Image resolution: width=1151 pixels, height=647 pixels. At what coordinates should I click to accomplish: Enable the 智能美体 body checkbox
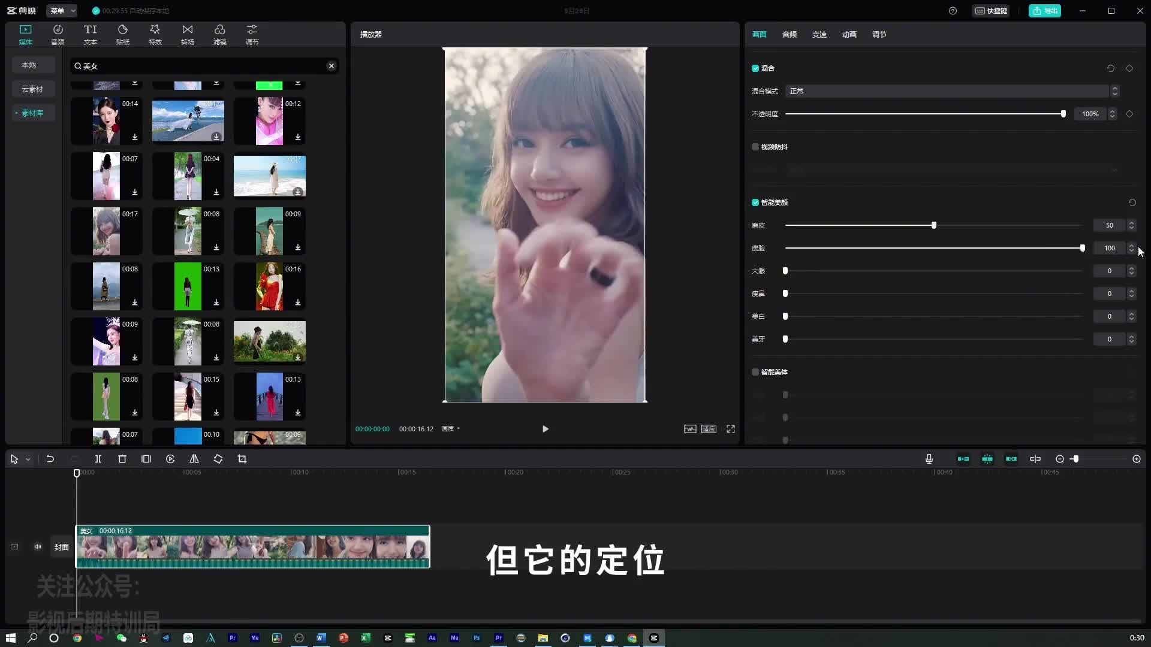(755, 372)
